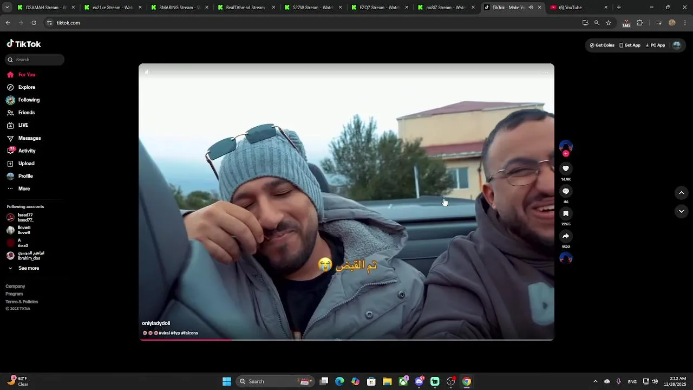693x390 pixels.
Task: Toggle the video mute speaker icon
Action: (x=147, y=73)
